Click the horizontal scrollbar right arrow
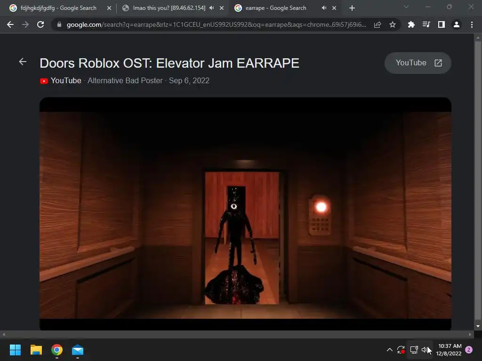Image resolution: width=482 pixels, height=361 pixels. (470, 335)
